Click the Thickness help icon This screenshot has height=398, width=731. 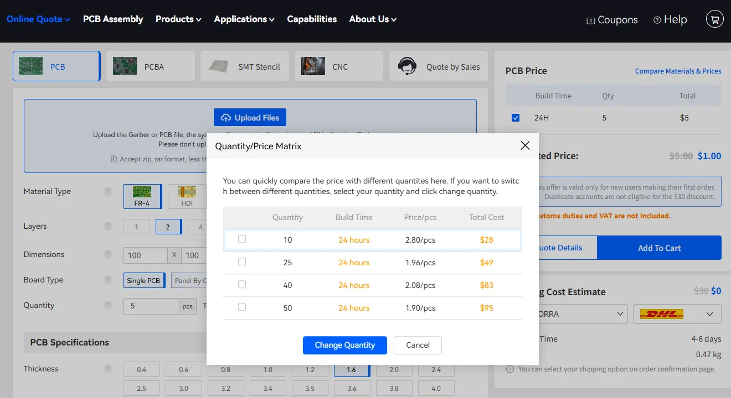click(108, 369)
